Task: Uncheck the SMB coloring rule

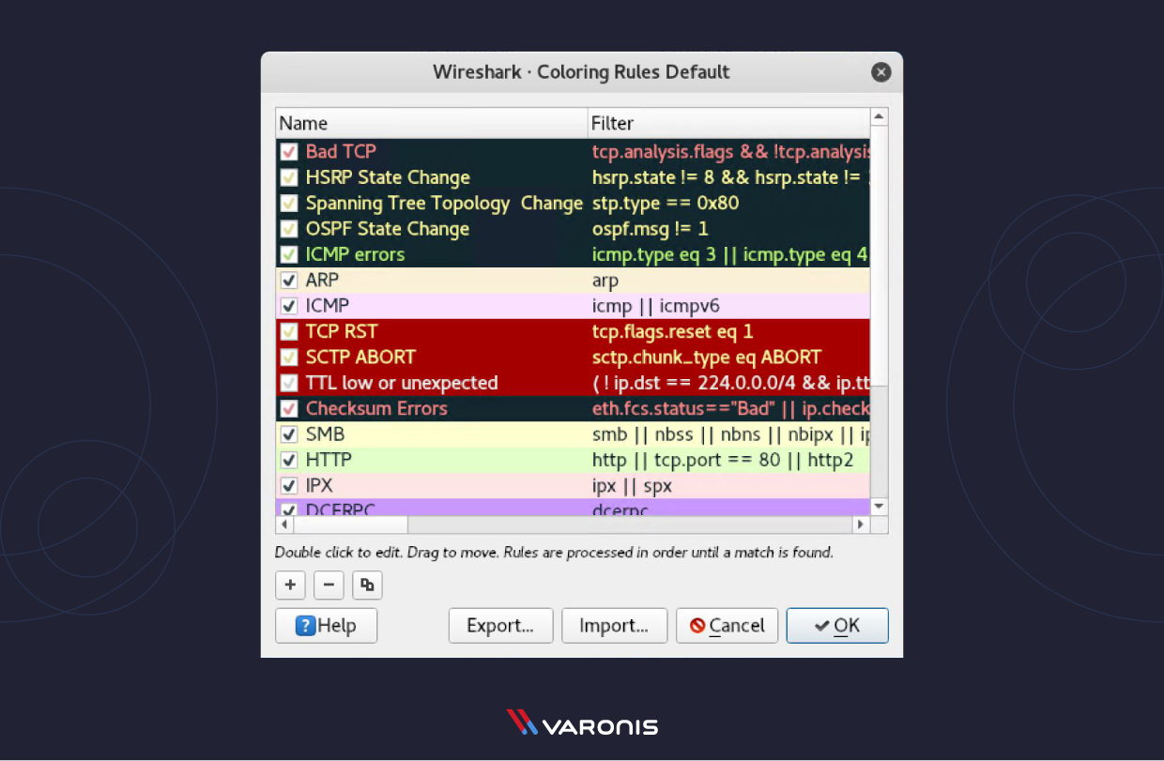Action: click(x=288, y=434)
